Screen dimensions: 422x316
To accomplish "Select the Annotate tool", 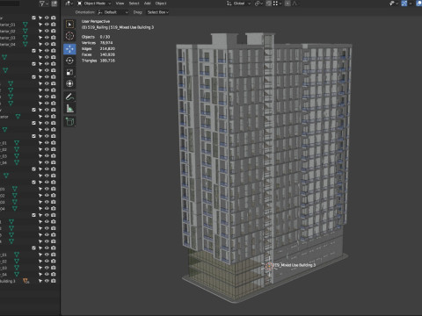I will pyautogui.click(x=69, y=97).
